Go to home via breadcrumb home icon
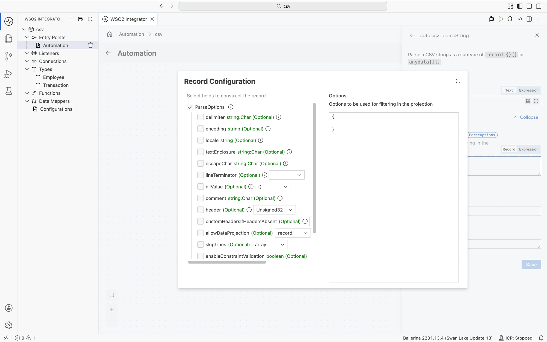This screenshot has width=547, height=342. (110, 34)
